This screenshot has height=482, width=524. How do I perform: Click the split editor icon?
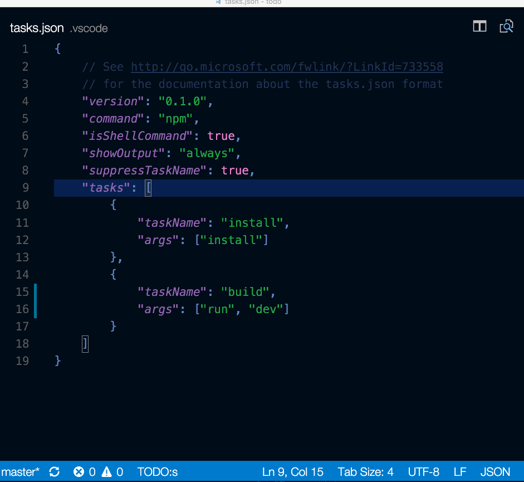(x=479, y=26)
